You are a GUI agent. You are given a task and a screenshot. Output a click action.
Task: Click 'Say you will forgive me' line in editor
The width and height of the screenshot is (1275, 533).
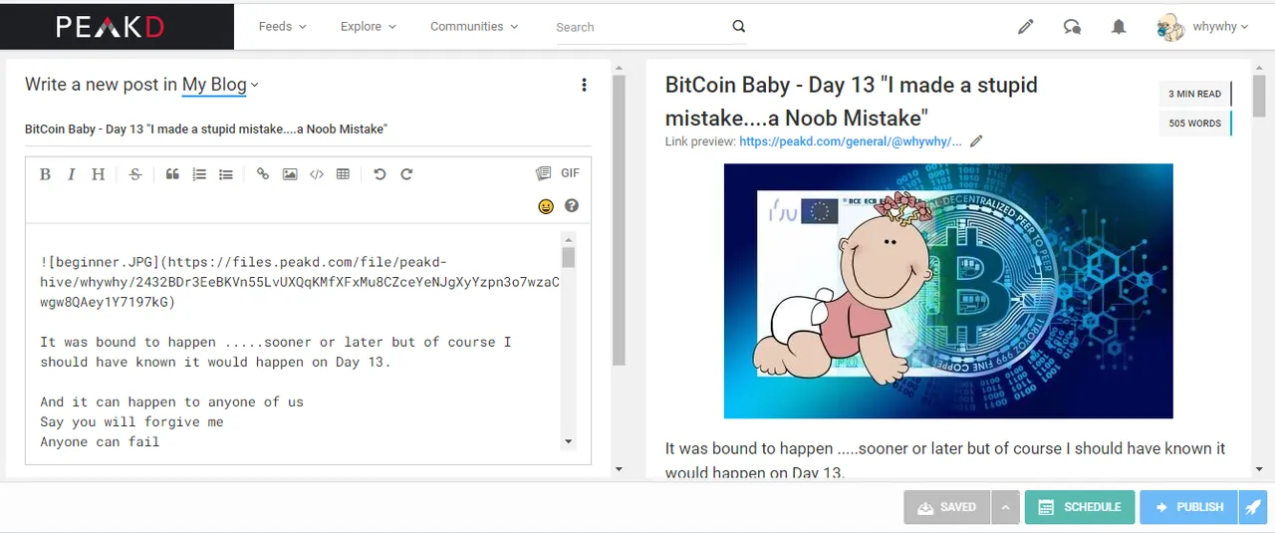point(131,421)
